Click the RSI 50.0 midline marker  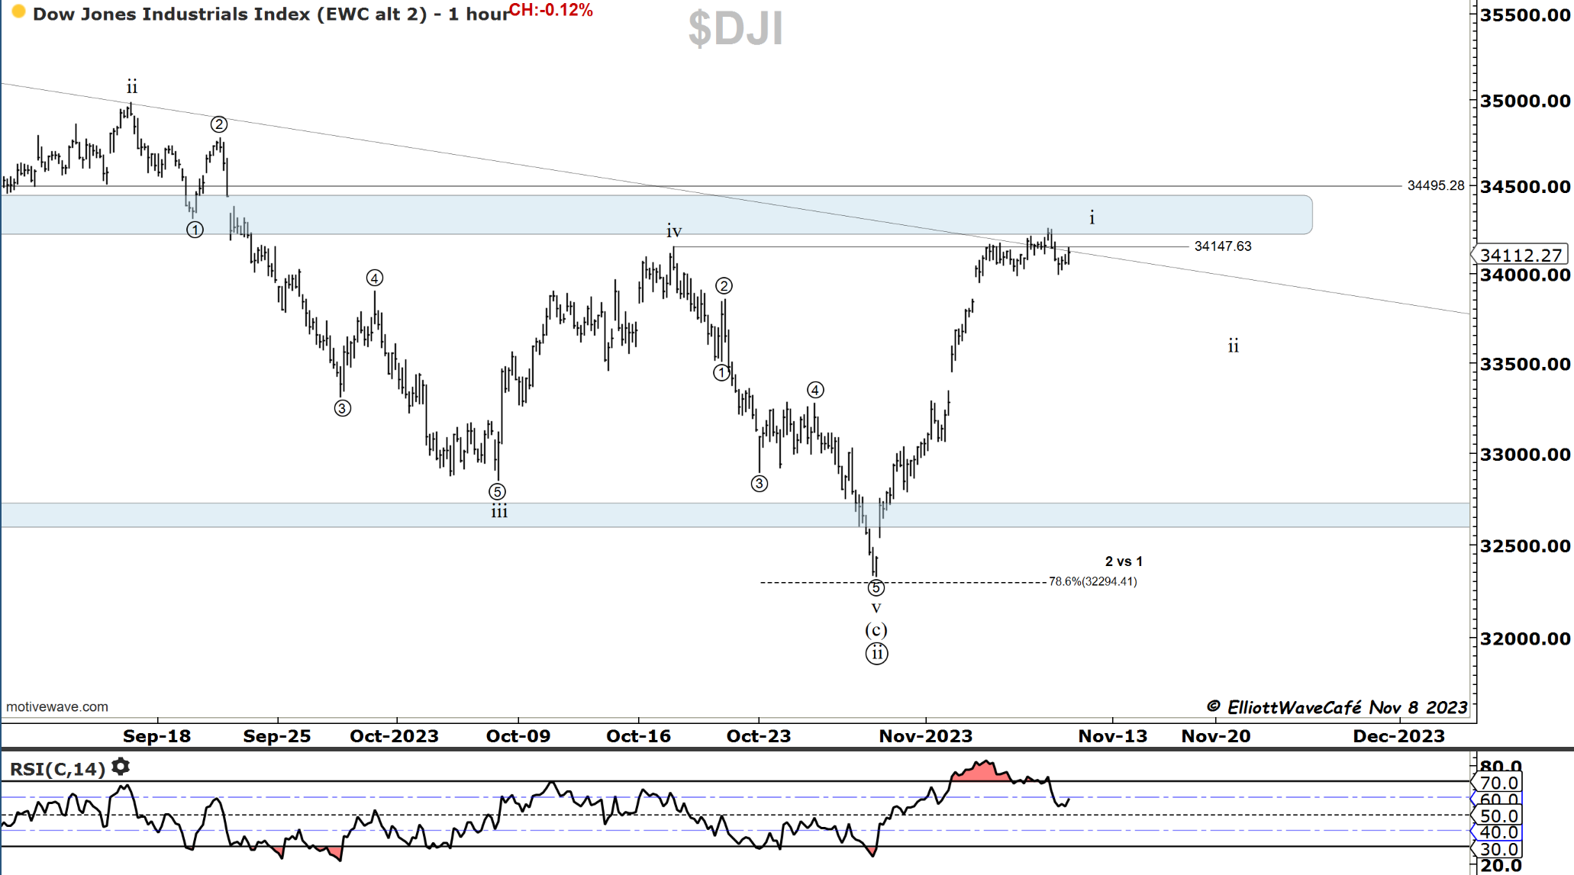(x=1498, y=816)
